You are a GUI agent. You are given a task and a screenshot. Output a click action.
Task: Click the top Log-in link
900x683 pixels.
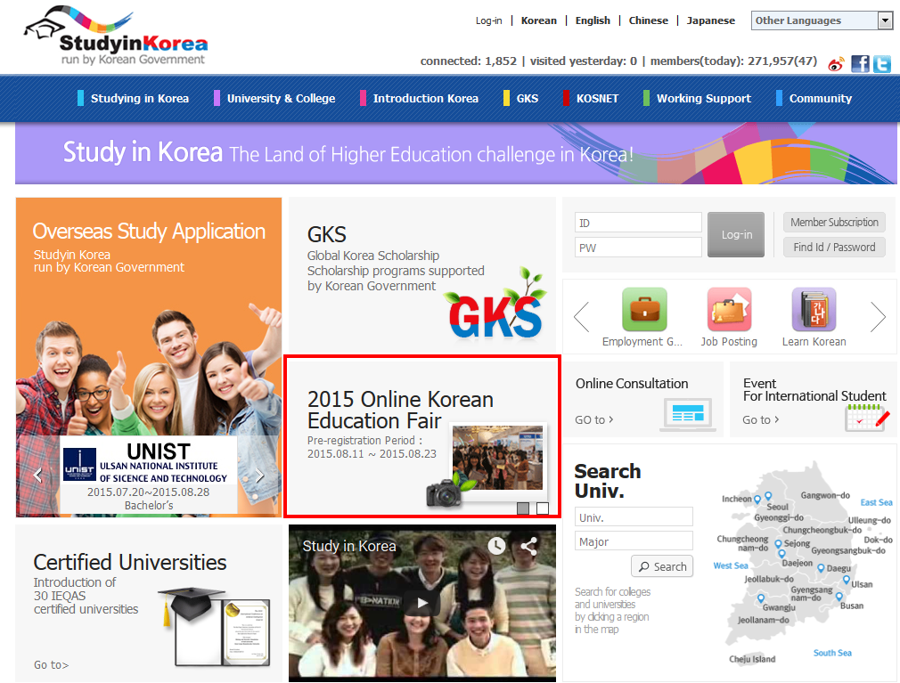tap(488, 20)
